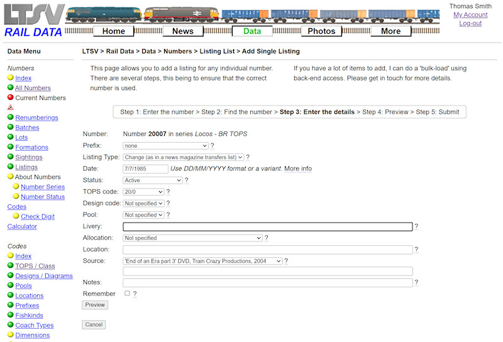
Task: Click the help question mark next to Livery field
Action: pyautogui.click(x=416, y=226)
